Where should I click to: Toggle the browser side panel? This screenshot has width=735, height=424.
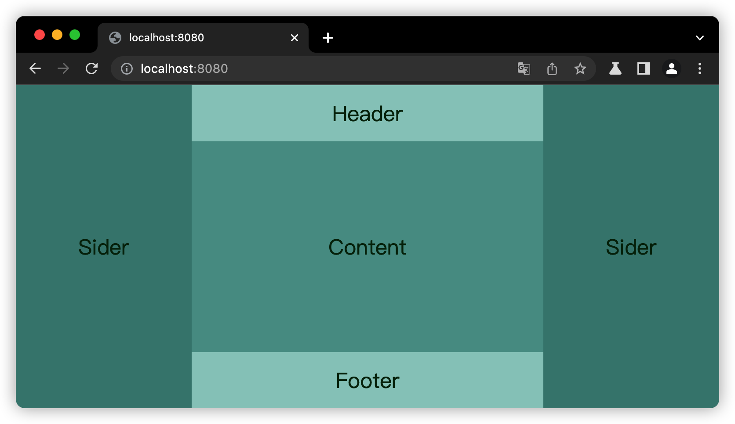[644, 68]
